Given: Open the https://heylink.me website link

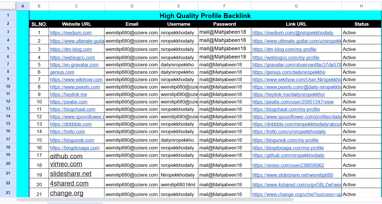Looking at the screenshot, I should tap(69, 94).
